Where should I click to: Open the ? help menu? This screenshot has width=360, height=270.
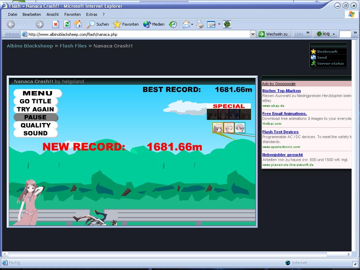tap(104, 14)
